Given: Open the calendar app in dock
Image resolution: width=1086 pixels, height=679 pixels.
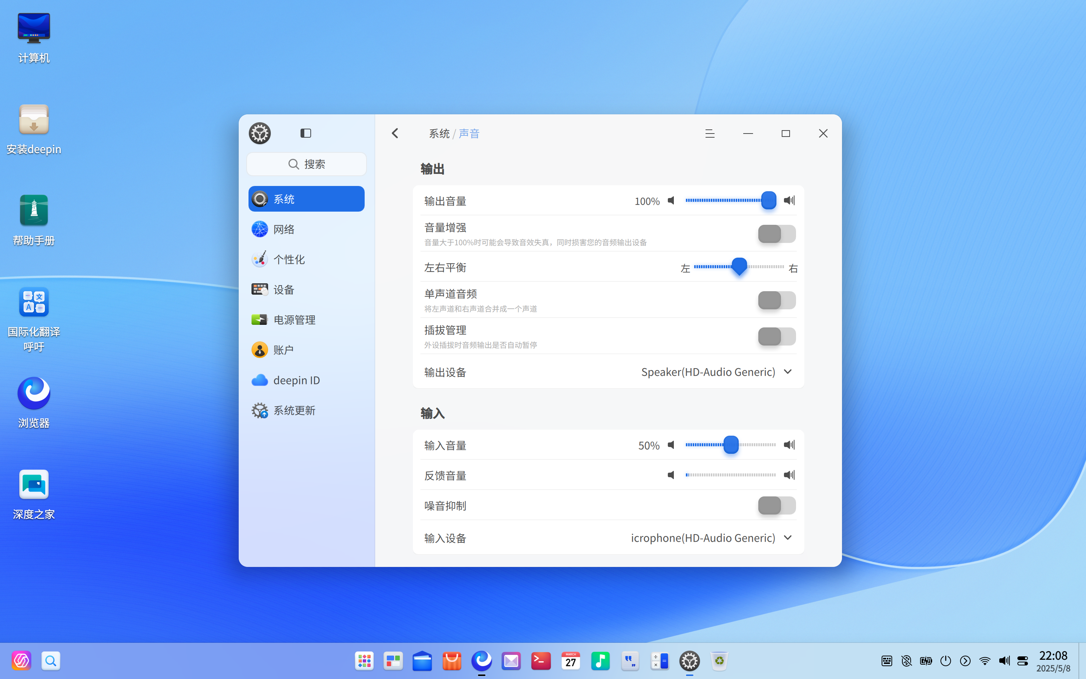Looking at the screenshot, I should pos(571,661).
